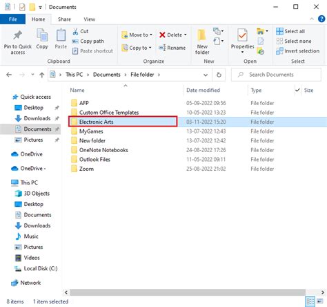This screenshot has width=327, height=307.
Task: Open the Move to dropdown
Action: click(137, 35)
